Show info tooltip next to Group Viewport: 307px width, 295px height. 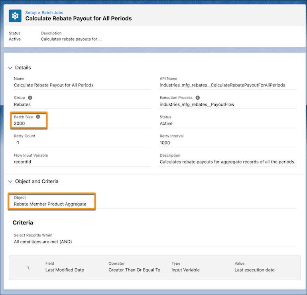[x=30, y=98]
